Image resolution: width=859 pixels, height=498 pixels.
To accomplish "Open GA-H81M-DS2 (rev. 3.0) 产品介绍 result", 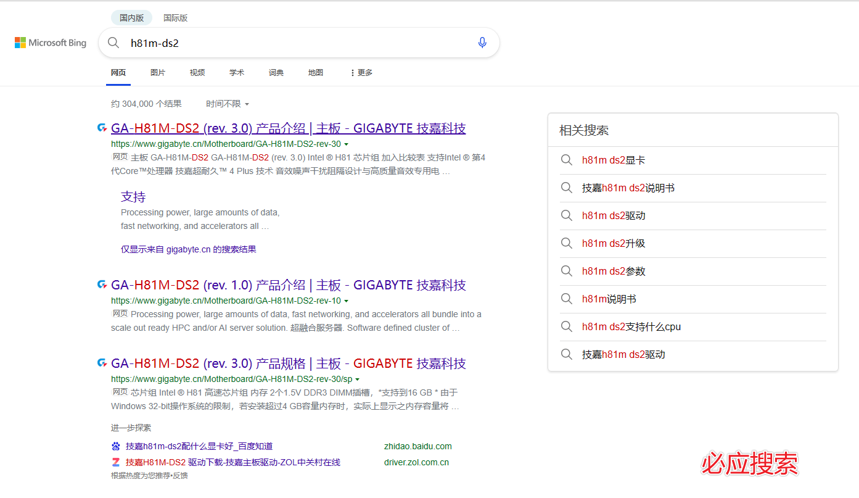I will [x=289, y=128].
